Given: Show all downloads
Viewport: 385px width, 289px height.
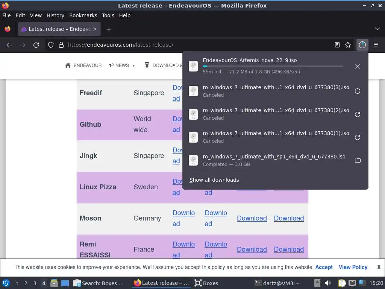Looking at the screenshot, I should pos(214,180).
